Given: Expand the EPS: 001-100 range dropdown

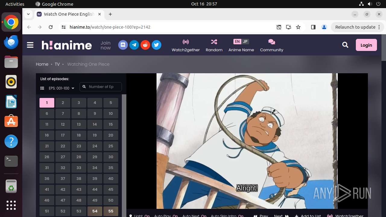Looking at the screenshot, I should [x=57, y=88].
